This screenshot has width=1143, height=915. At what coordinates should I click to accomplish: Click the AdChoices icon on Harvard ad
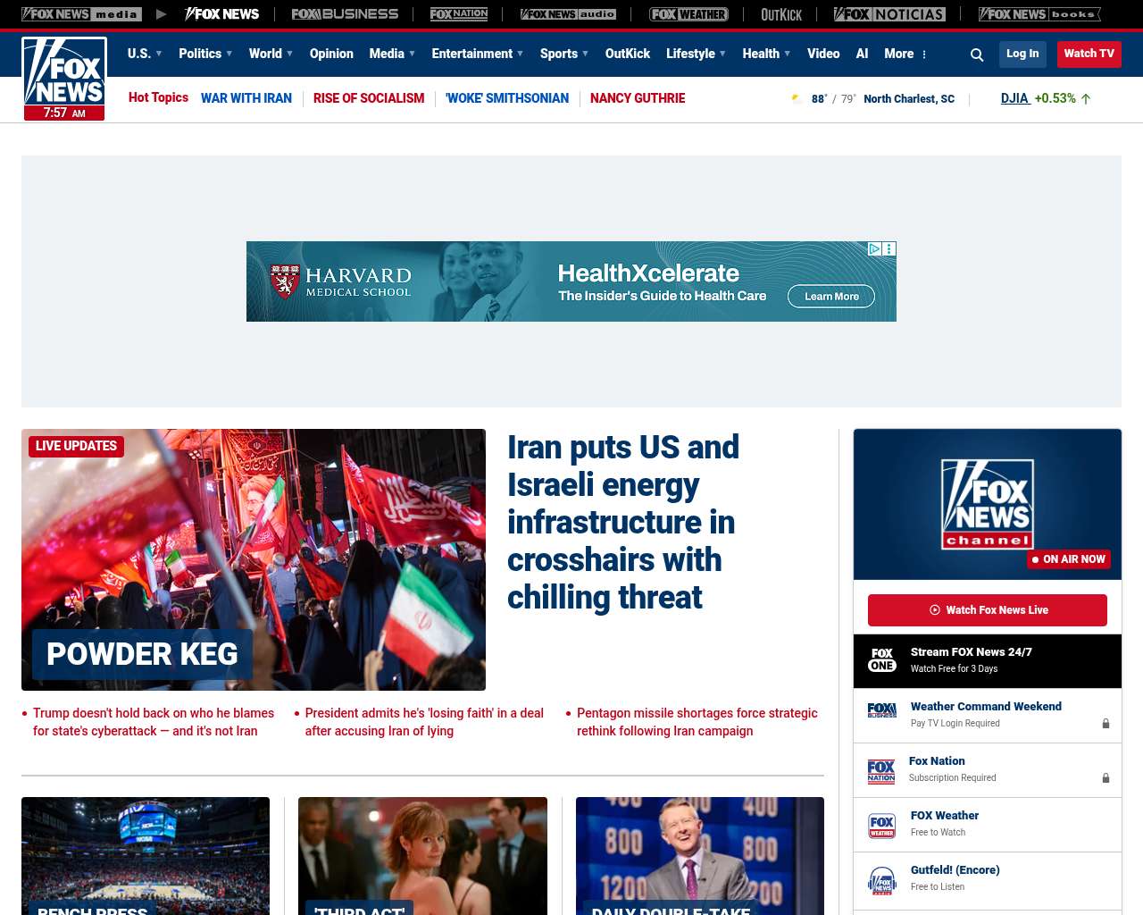[875, 249]
